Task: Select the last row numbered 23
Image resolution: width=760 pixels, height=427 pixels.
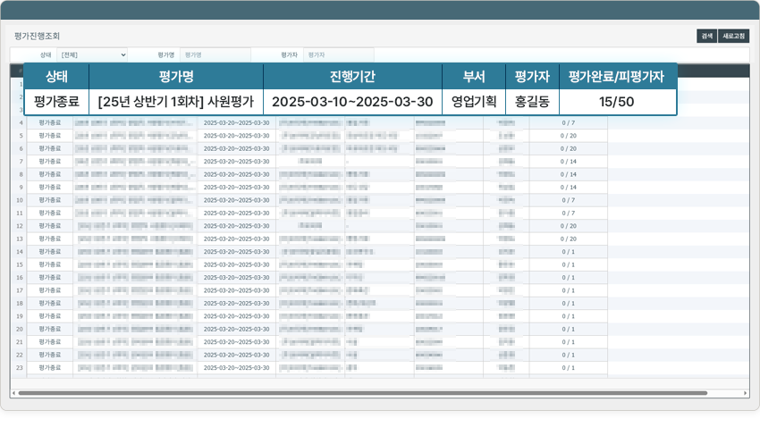Action: tap(20, 367)
